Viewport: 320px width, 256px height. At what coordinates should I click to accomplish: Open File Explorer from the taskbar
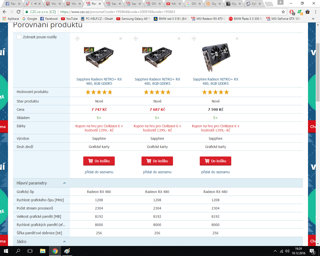click(42, 251)
